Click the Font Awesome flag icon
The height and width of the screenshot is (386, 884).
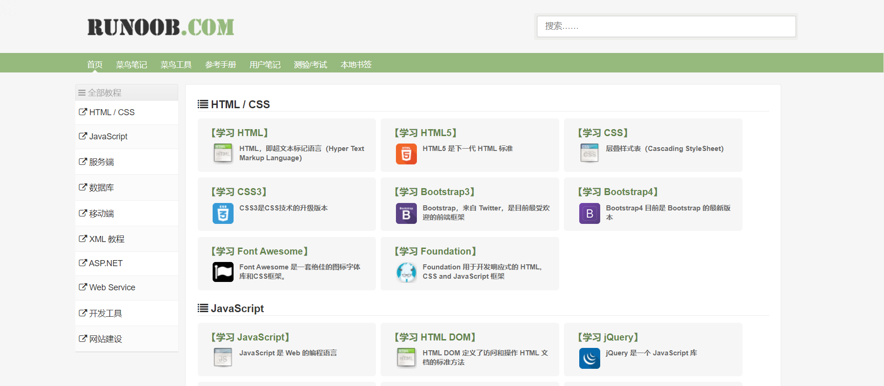click(x=223, y=272)
